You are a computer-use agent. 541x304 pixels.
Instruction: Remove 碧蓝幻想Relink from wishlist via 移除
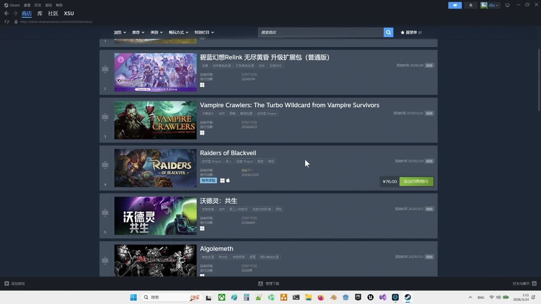[x=429, y=65]
